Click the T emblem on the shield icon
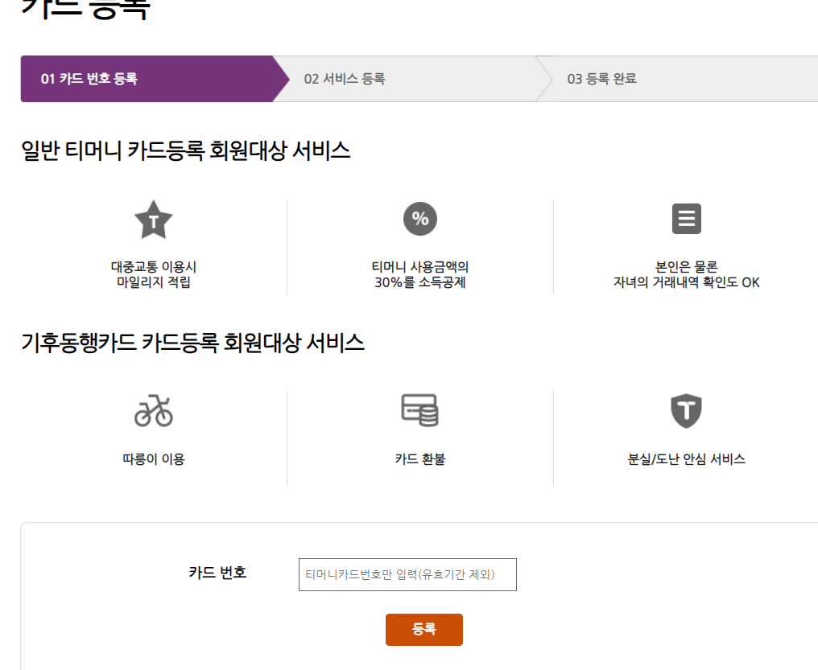This screenshot has height=670, width=818. click(x=686, y=411)
